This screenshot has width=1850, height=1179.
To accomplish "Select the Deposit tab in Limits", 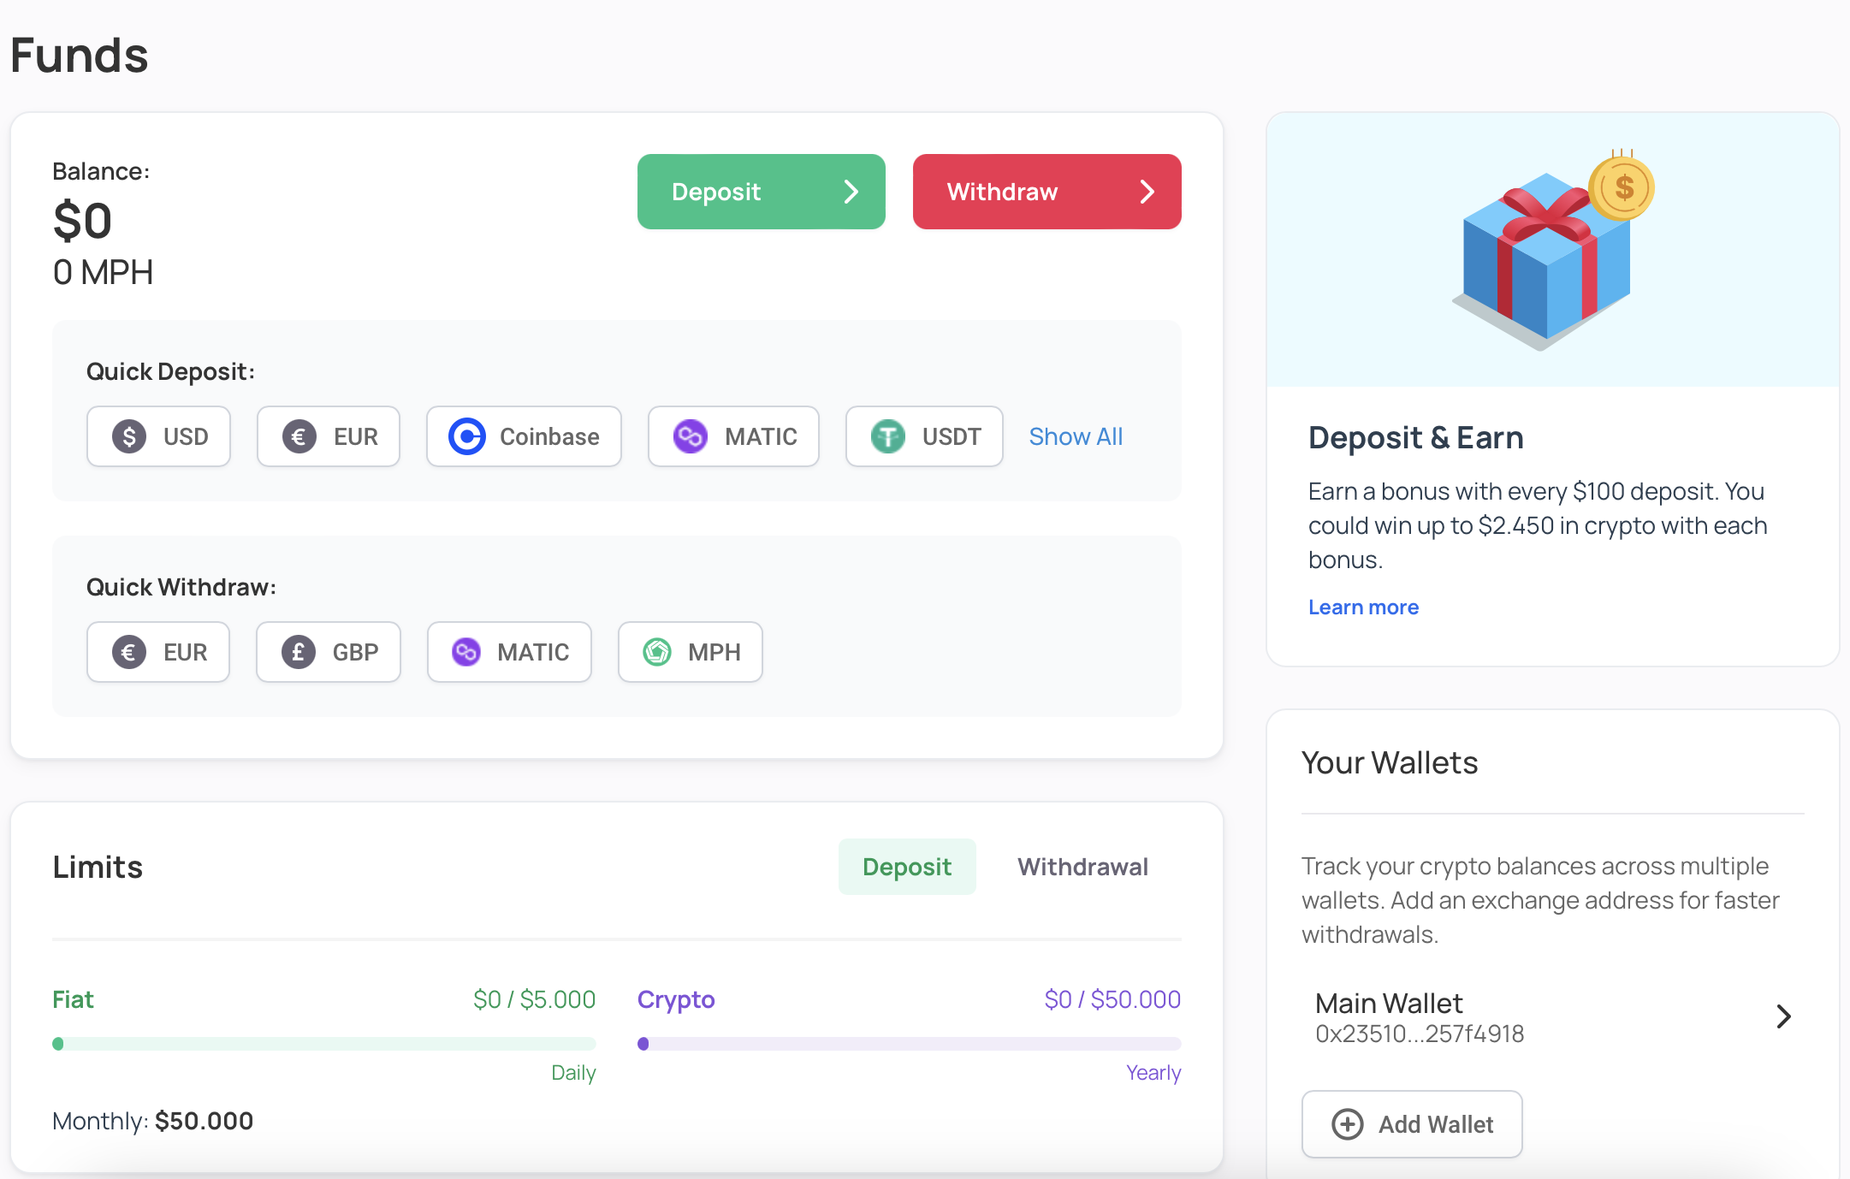I will (907, 867).
